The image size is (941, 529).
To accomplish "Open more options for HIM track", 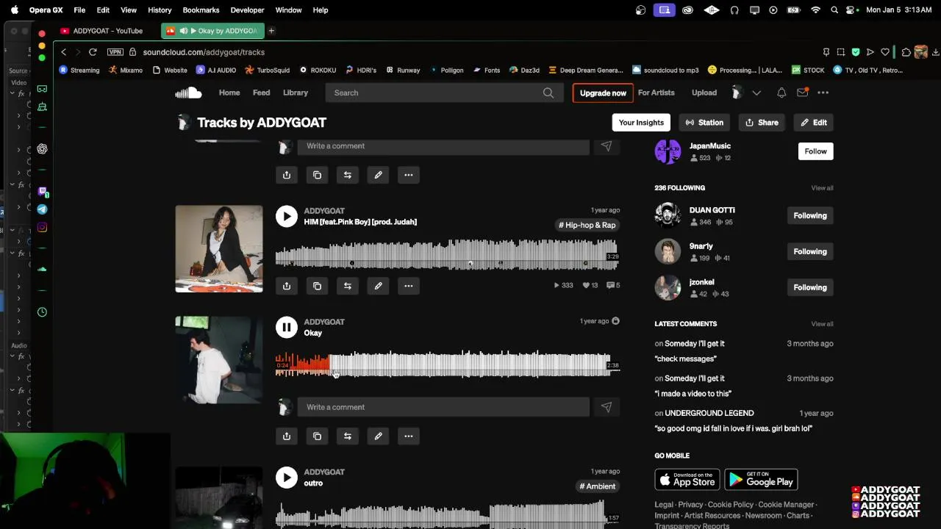I will click(x=408, y=286).
